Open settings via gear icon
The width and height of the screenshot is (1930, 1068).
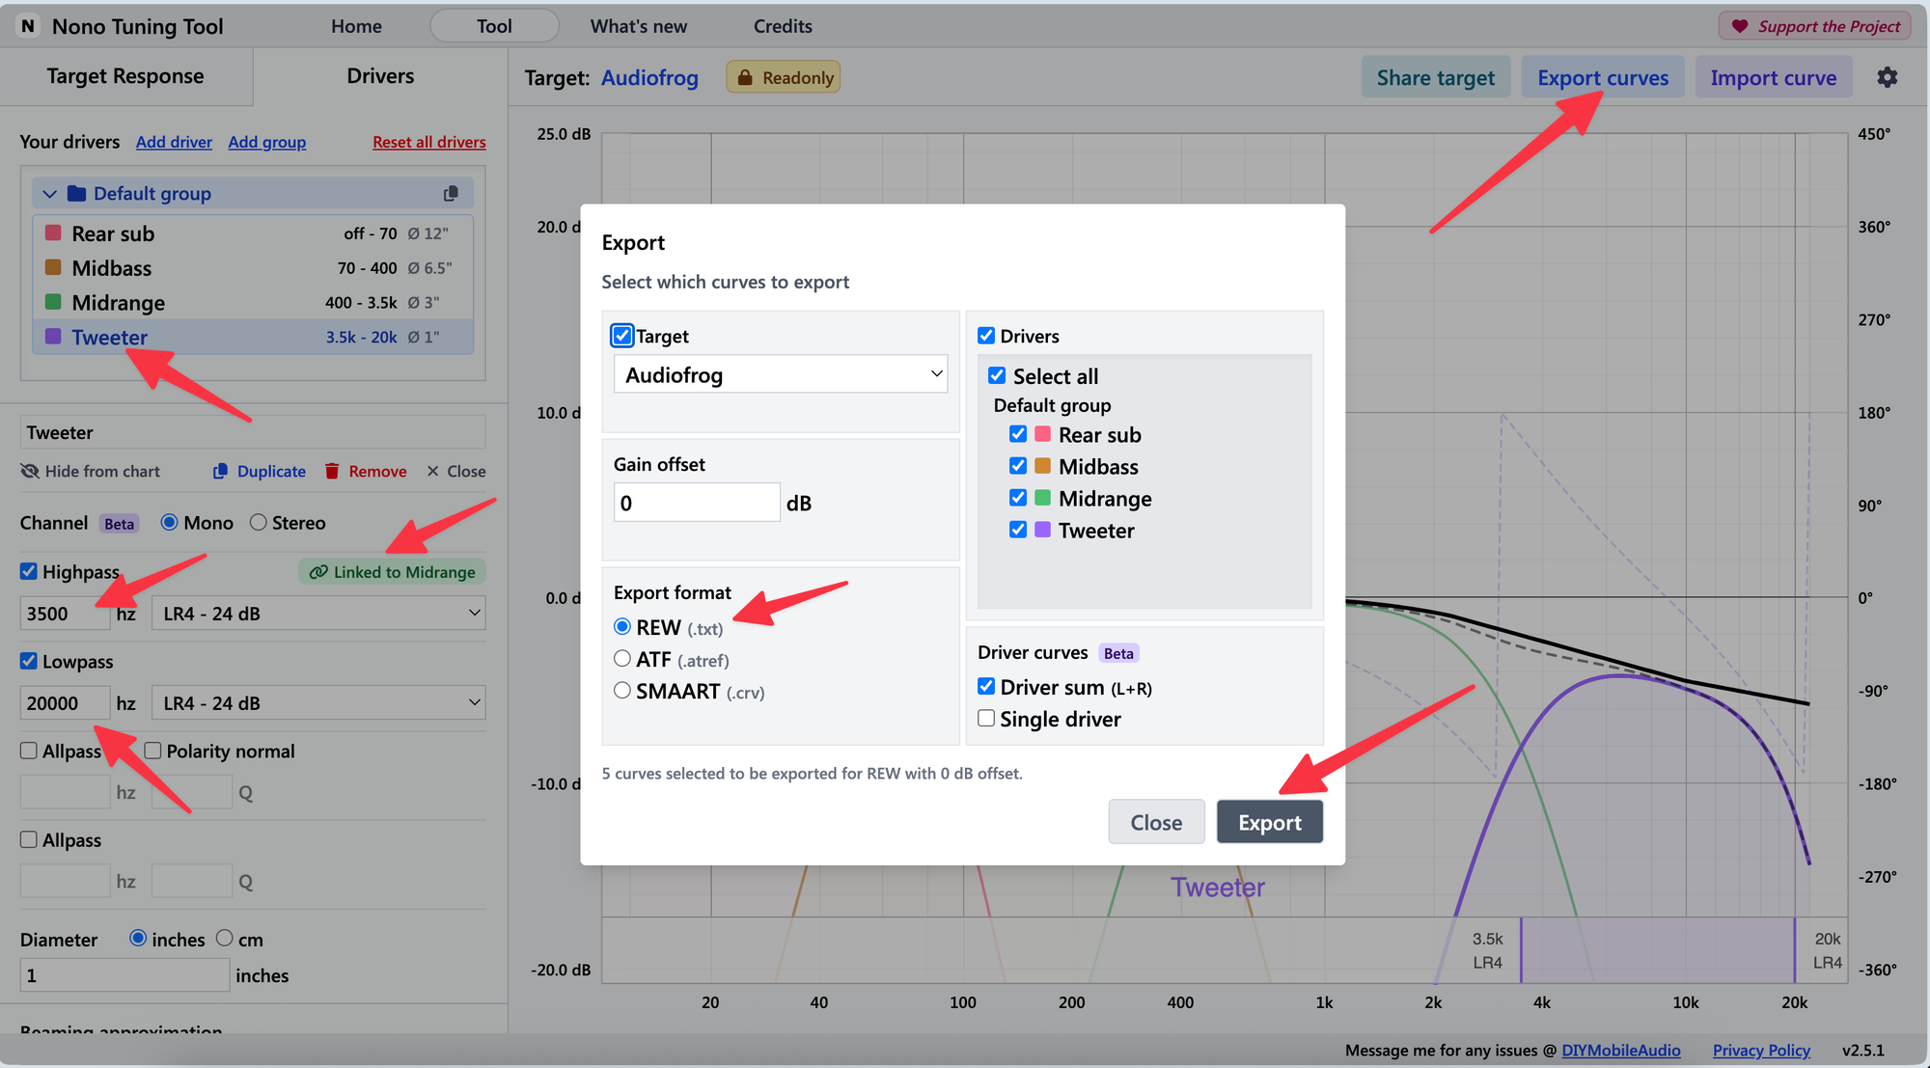1887,77
